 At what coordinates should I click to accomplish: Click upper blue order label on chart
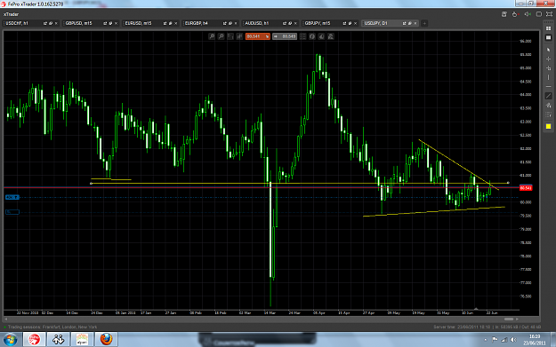(12, 197)
